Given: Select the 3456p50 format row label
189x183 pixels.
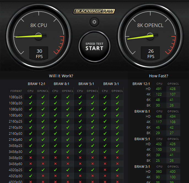Looking at the screenshot, I should click(15, 158).
